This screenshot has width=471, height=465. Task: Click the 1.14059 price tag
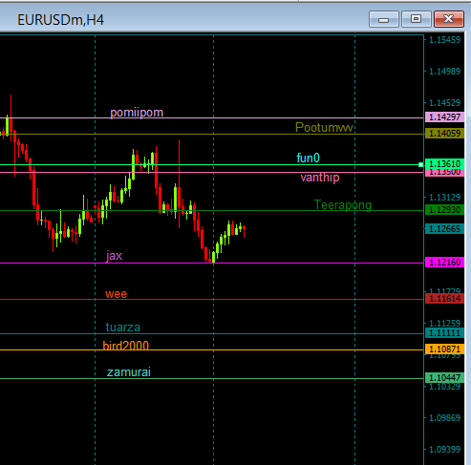444,134
